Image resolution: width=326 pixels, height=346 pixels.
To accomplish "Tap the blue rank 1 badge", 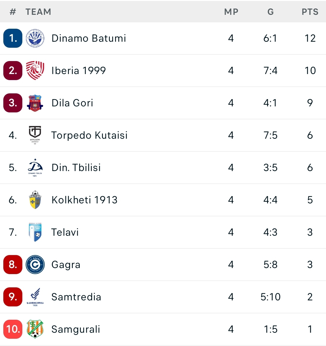I will point(13,38).
